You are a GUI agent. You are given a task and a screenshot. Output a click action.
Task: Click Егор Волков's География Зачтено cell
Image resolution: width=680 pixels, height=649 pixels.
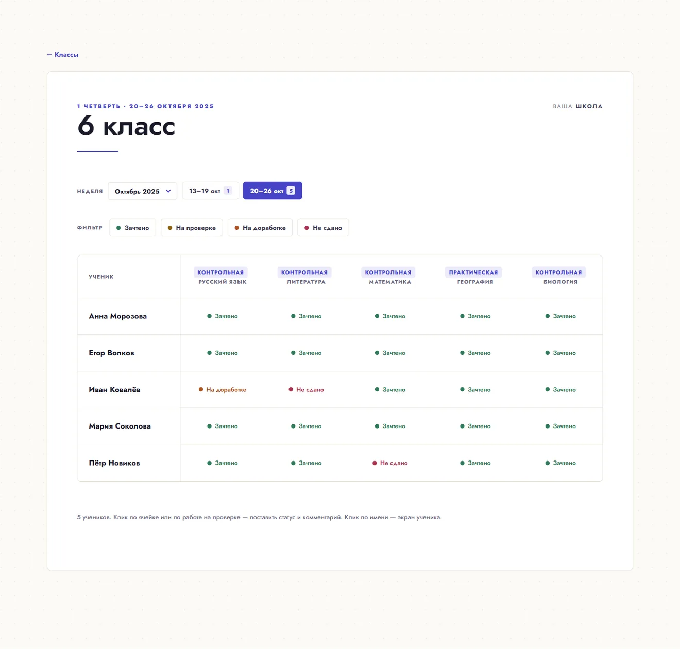coord(475,353)
